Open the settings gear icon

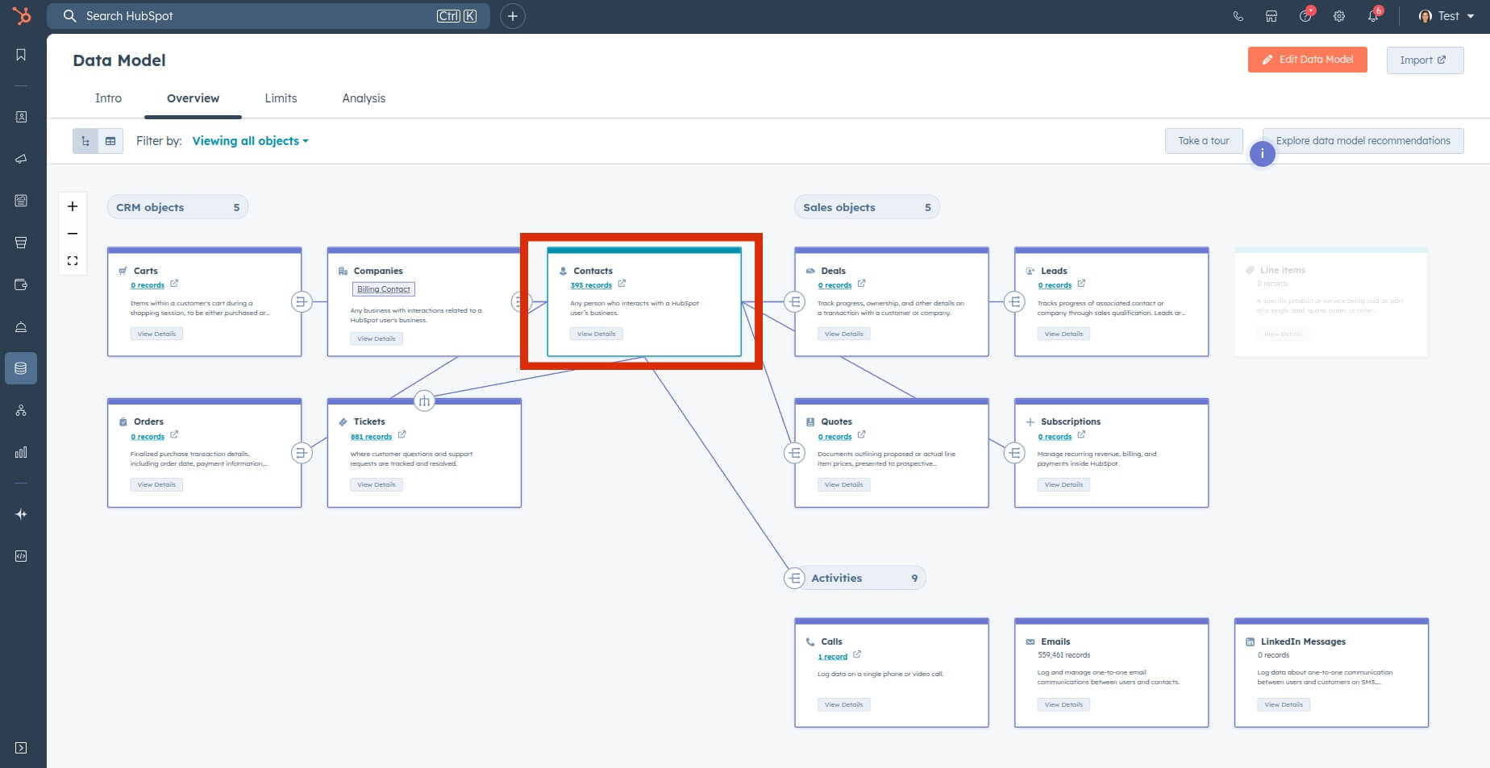(x=1339, y=16)
